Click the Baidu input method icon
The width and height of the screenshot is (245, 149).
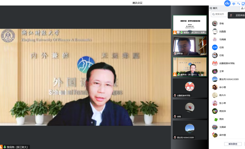227,3
